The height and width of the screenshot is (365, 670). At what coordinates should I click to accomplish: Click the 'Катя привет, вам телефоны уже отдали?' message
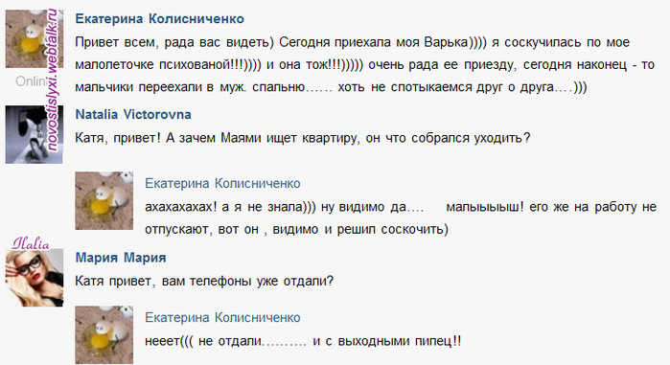(x=204, y=282)
